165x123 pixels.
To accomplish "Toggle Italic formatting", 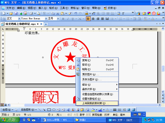I will click(68, 19).
